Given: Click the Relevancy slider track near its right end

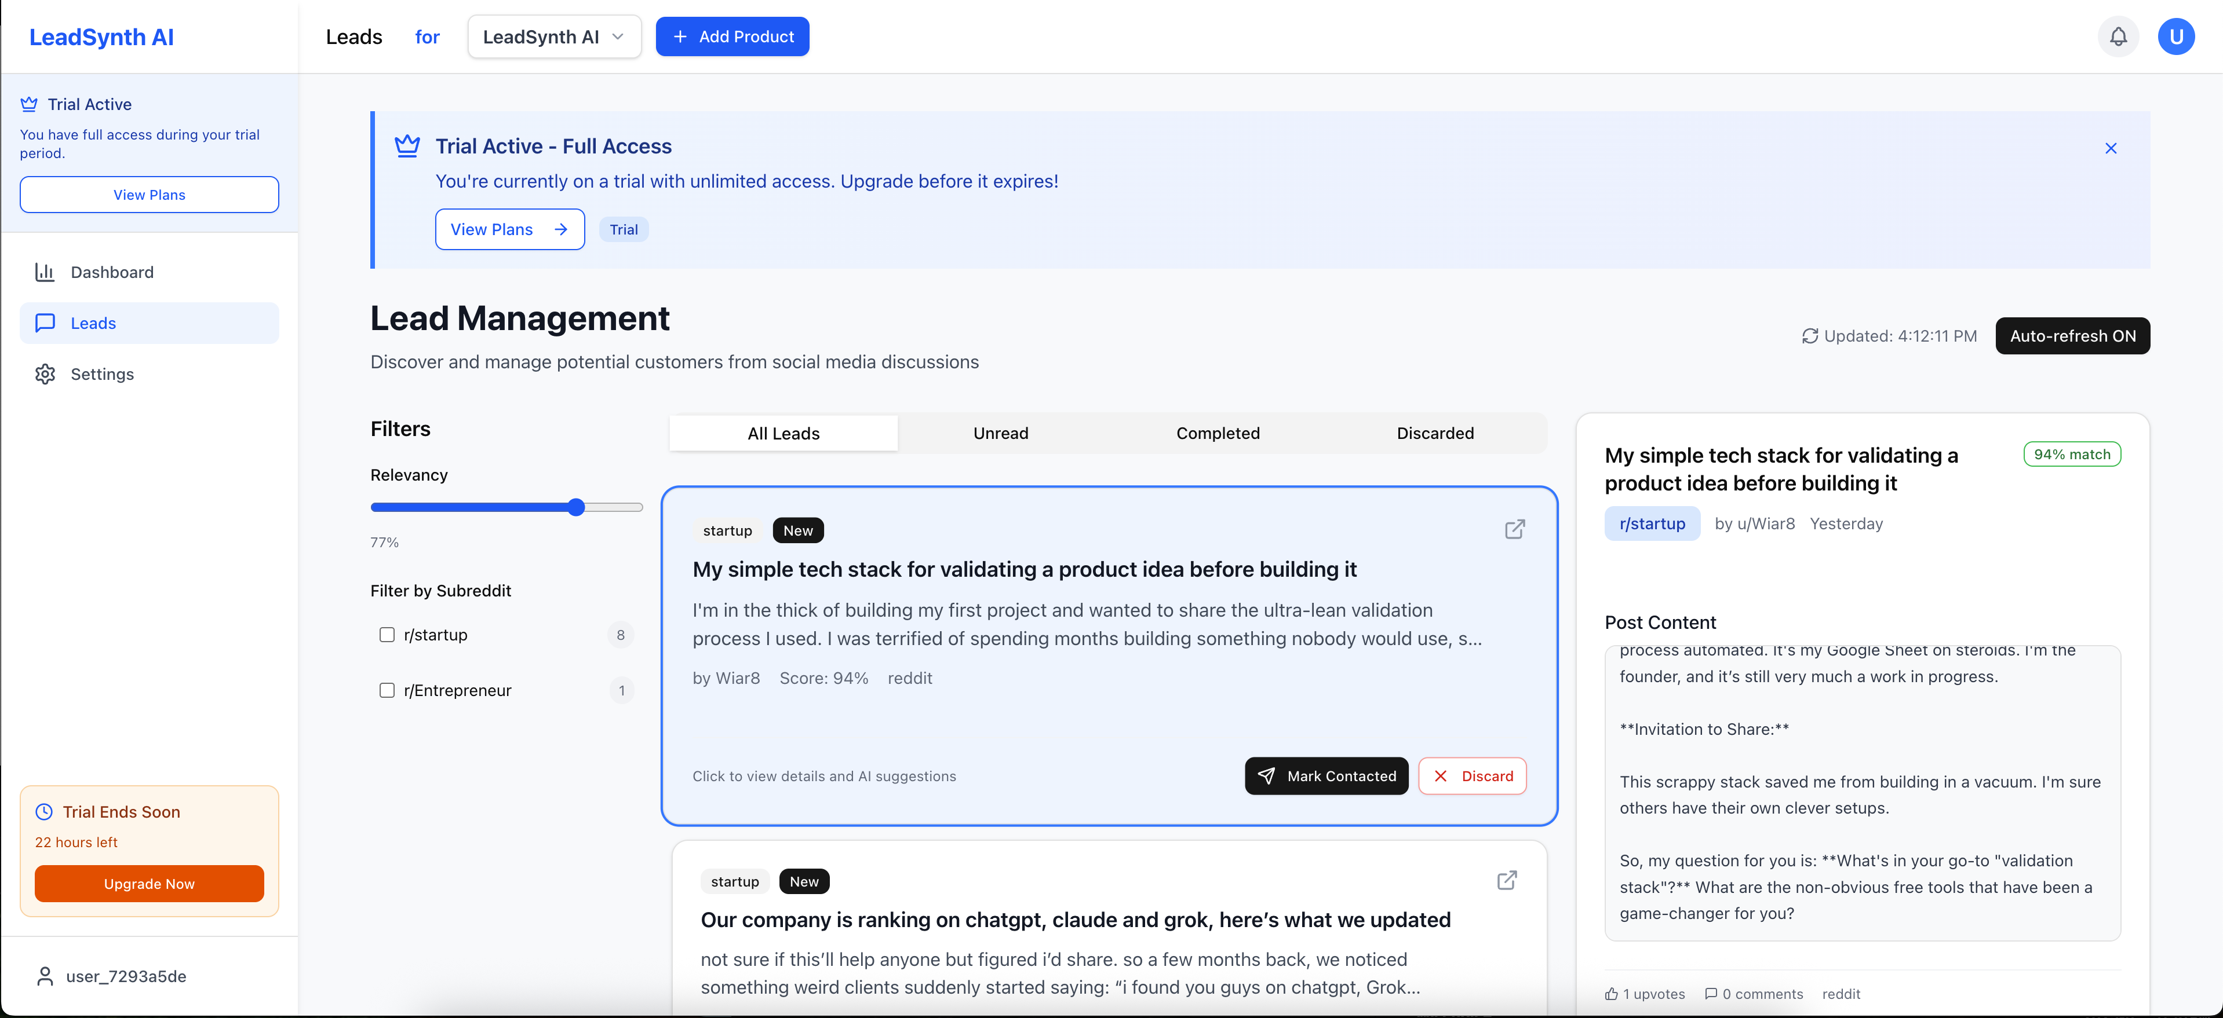Looking at the screenshot, I should click(635, 507).
